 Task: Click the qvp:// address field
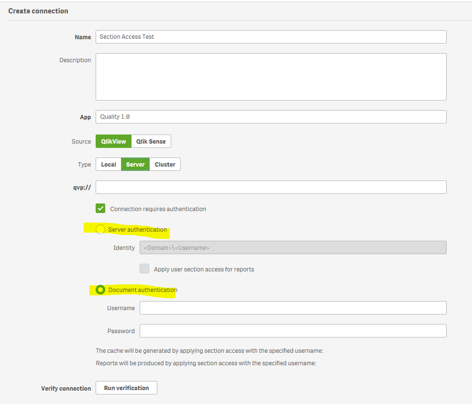point(271,187)
